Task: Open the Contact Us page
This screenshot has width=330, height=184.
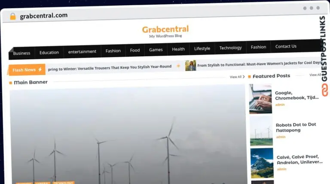Action: point(286,46)
